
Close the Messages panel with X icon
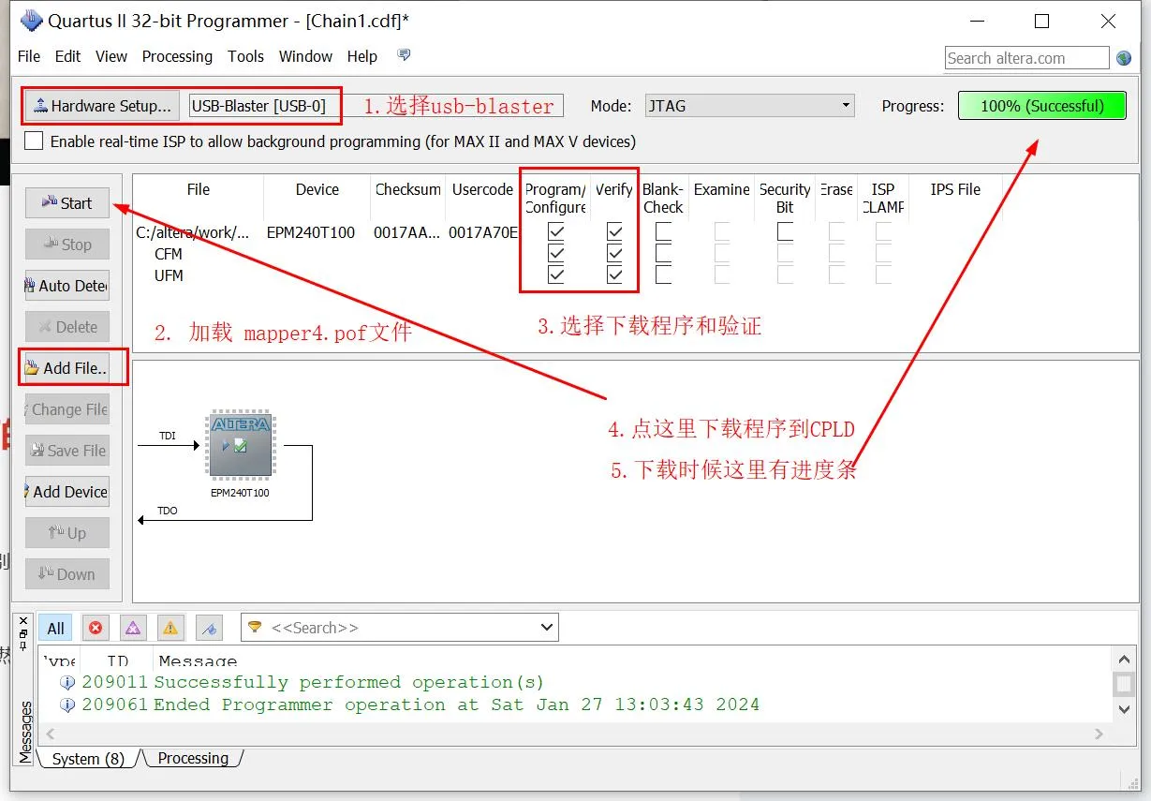24,621
